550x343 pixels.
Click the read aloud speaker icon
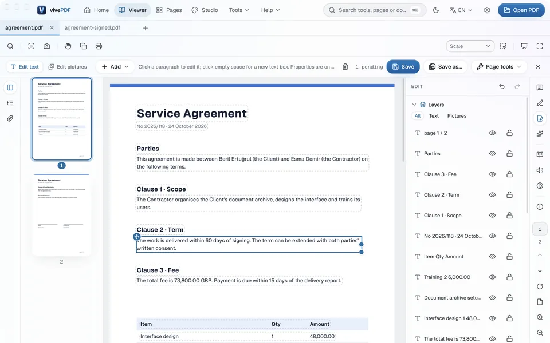[540, 170]
